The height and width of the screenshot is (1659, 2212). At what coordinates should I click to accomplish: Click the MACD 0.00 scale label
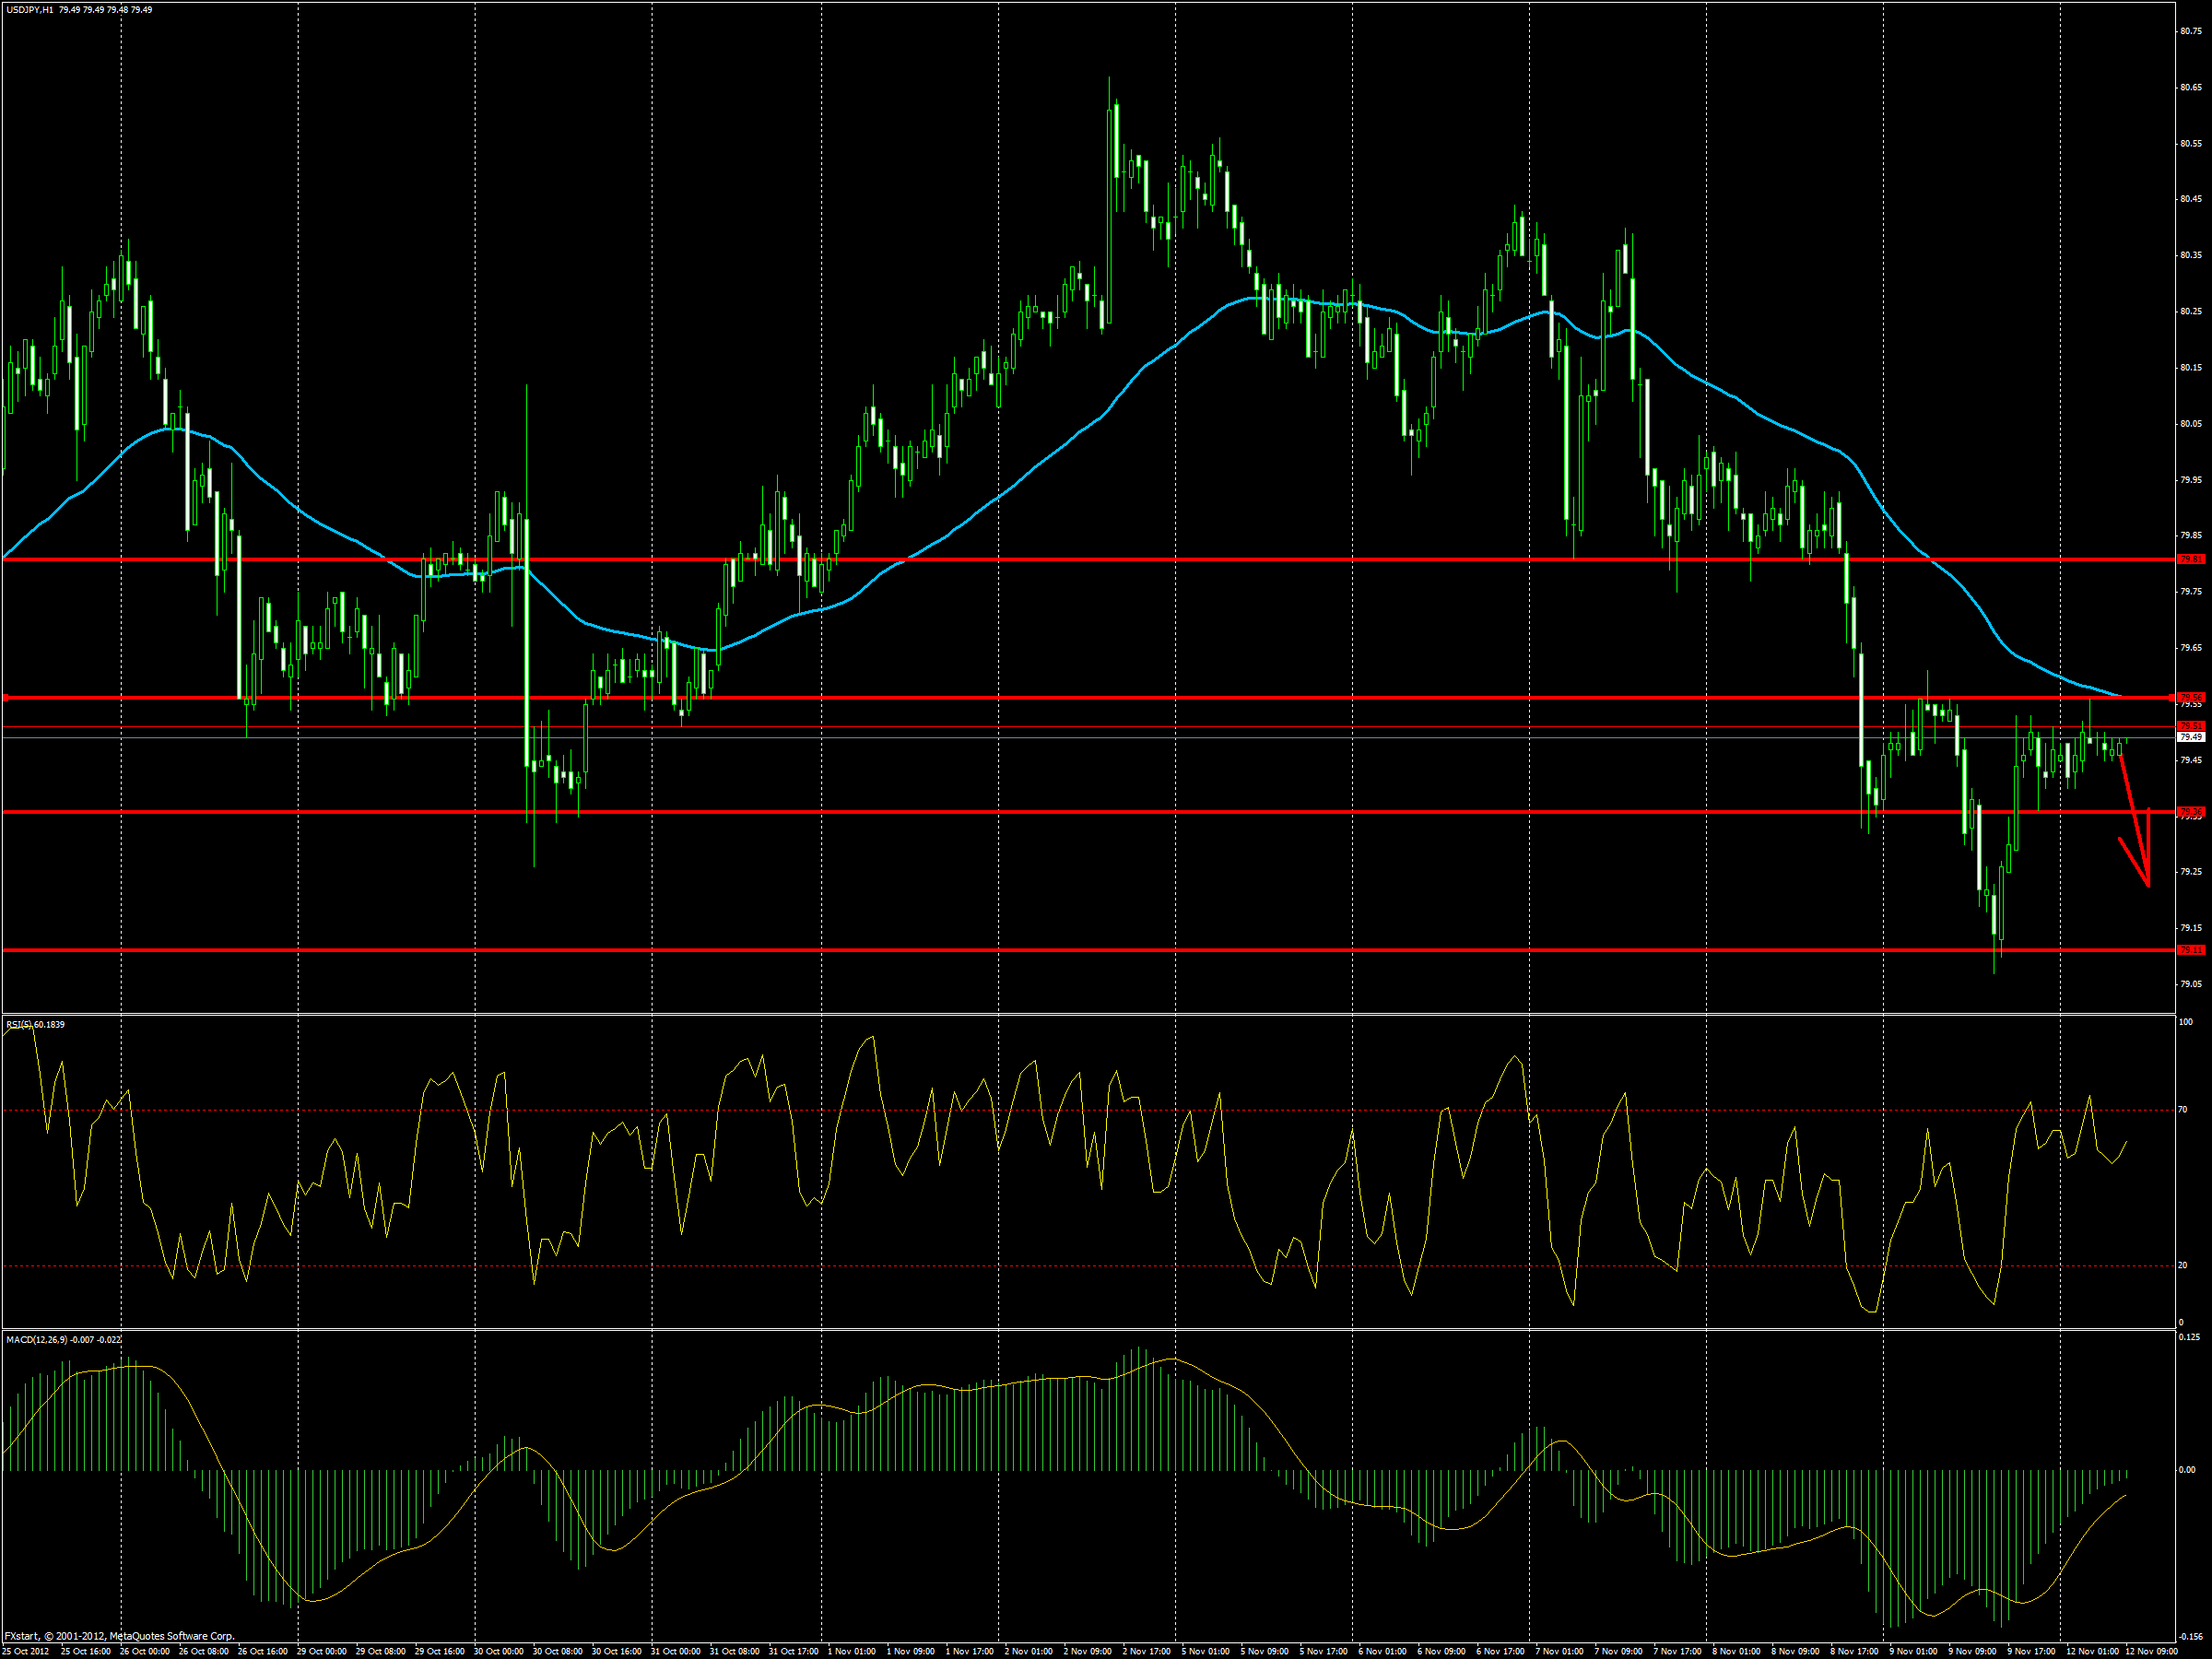2187,1470
